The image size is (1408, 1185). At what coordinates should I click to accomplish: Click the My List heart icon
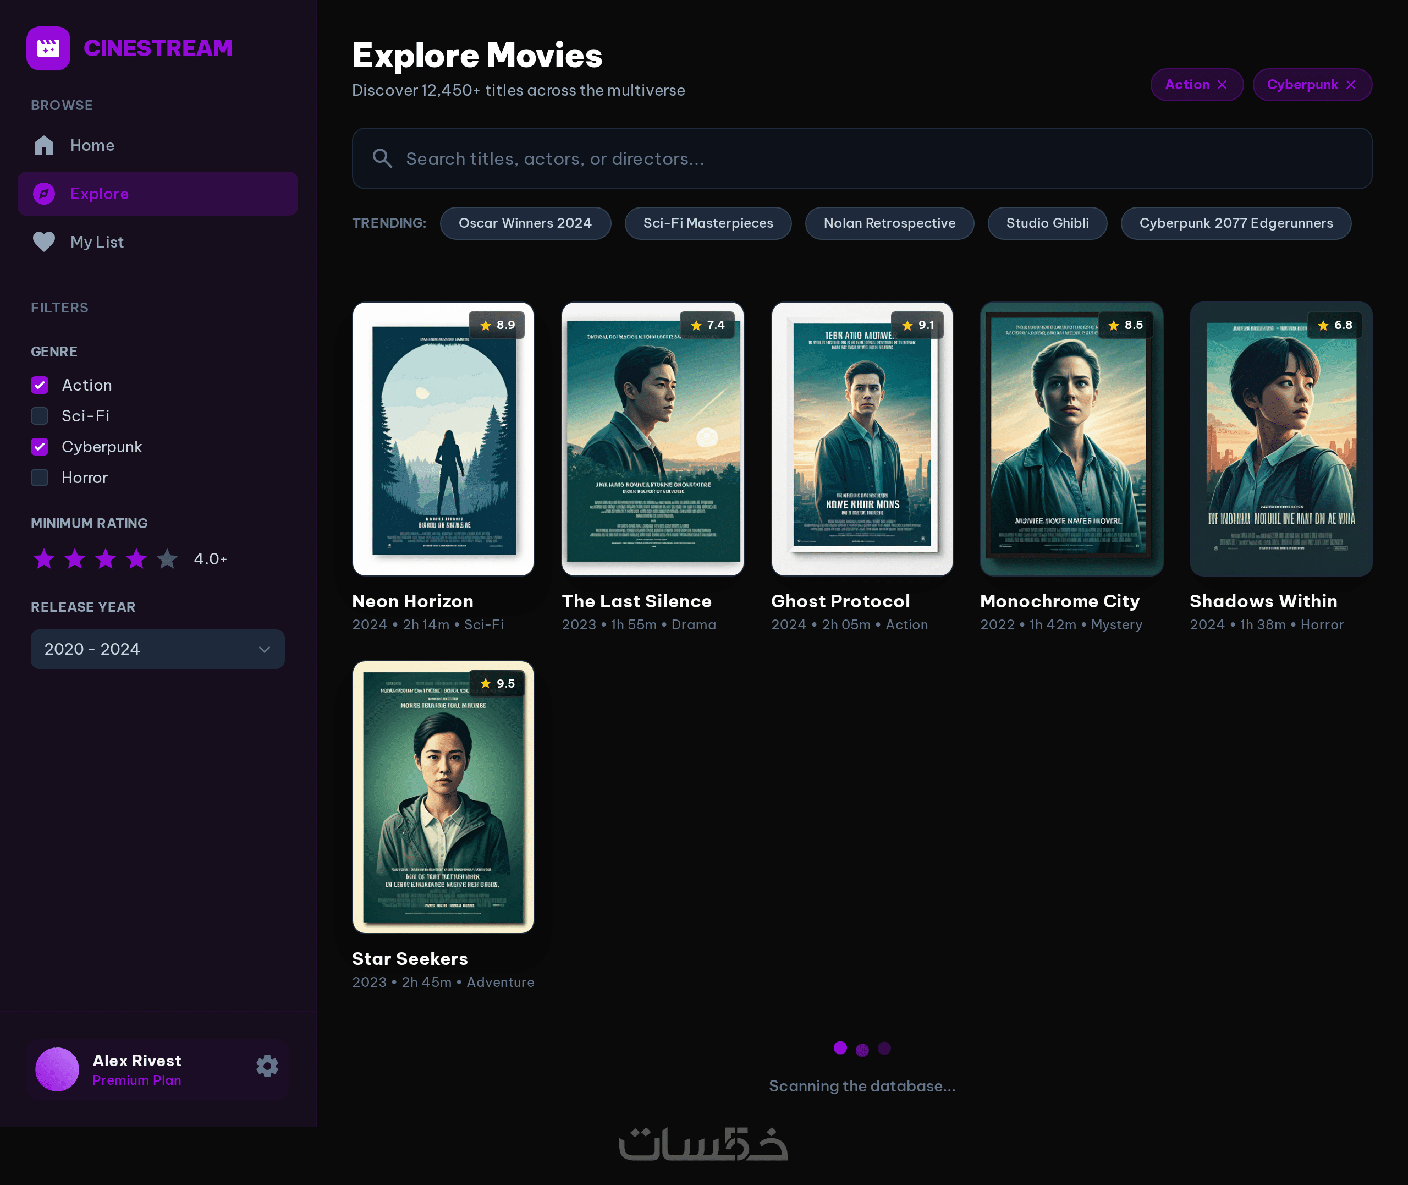[45, 242]
